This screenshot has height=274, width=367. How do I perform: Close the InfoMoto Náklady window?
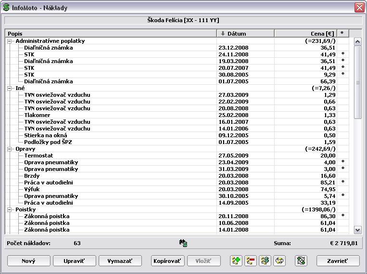point(359,8)
